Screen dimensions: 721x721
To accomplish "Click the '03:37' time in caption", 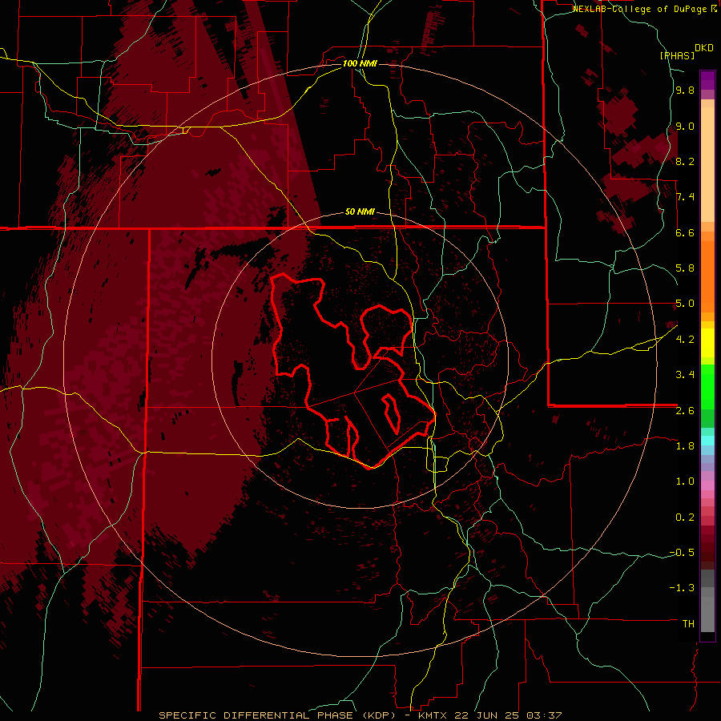I will pos(543,715).
